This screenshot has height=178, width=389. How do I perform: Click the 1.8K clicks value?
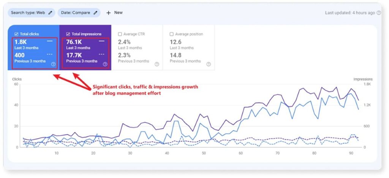[21, 42]
